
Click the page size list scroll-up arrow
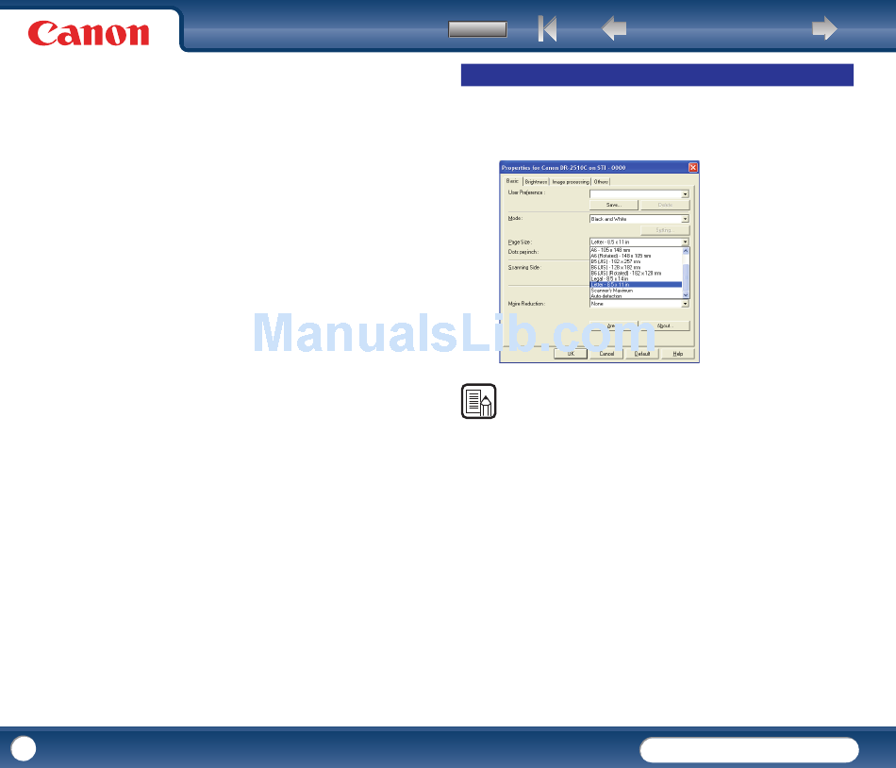point(686,251)
